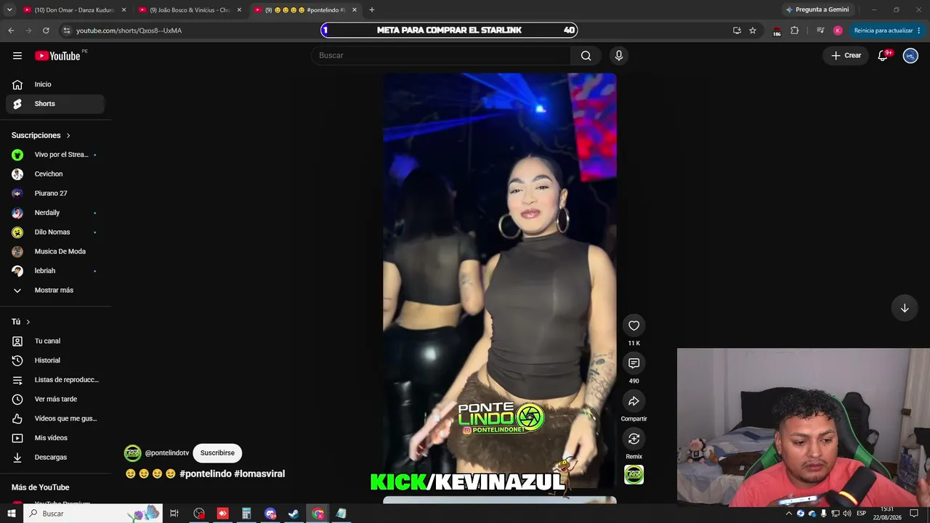Open Mis vídeos in the sidebar

tap(55, 438)
